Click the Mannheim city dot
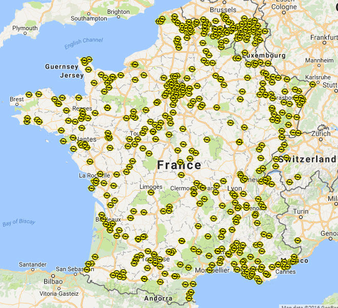Viewport: 338px width, 308px height. (319, 65)
